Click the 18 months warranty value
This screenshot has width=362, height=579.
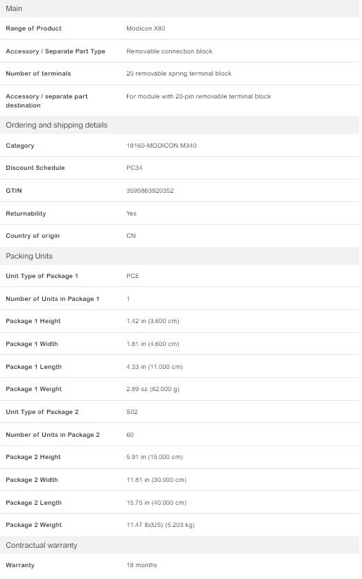point(141,565)
